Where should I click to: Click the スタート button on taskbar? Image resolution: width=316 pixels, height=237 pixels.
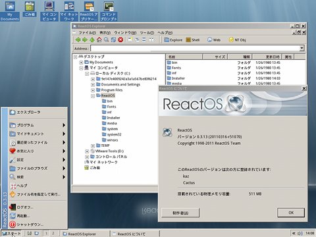(11, 234)
